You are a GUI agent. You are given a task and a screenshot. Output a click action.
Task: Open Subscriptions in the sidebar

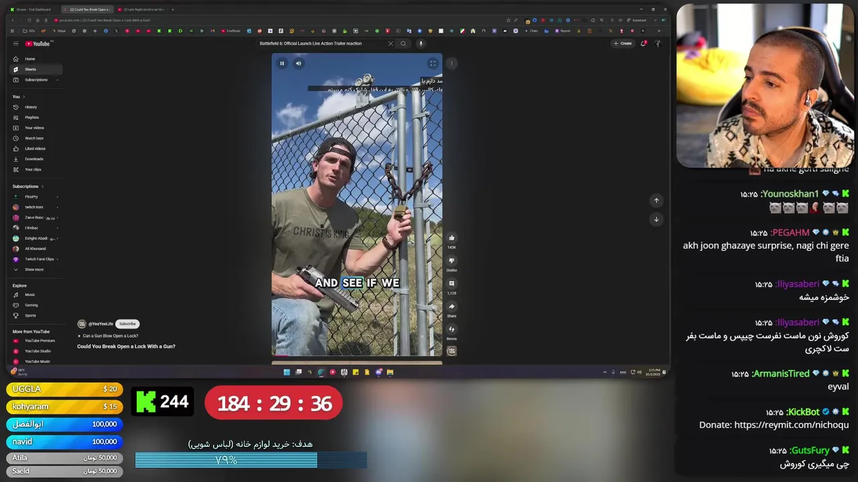click(37, 80)
